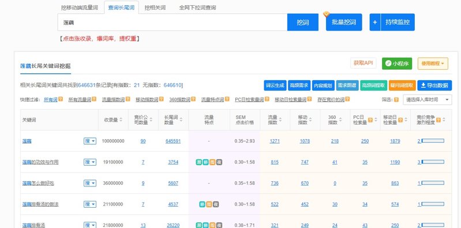
Task: Open help icon next to PC日检索量词 filter
Action: point(267,99)
